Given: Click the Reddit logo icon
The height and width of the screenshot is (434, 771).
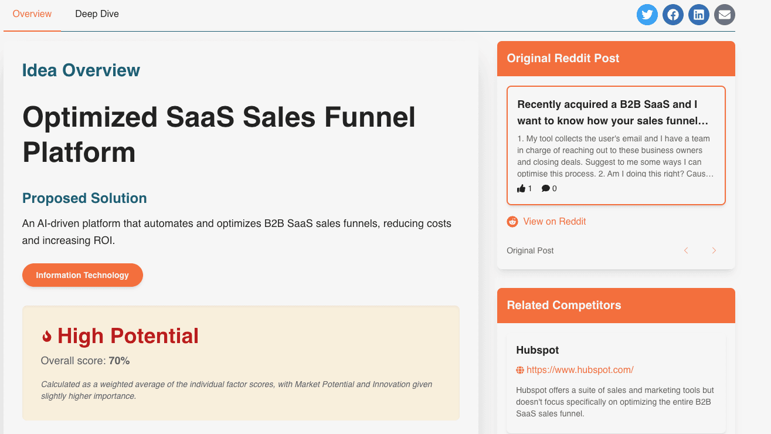Looking at the screenshot, I should [x=512, y=222].
